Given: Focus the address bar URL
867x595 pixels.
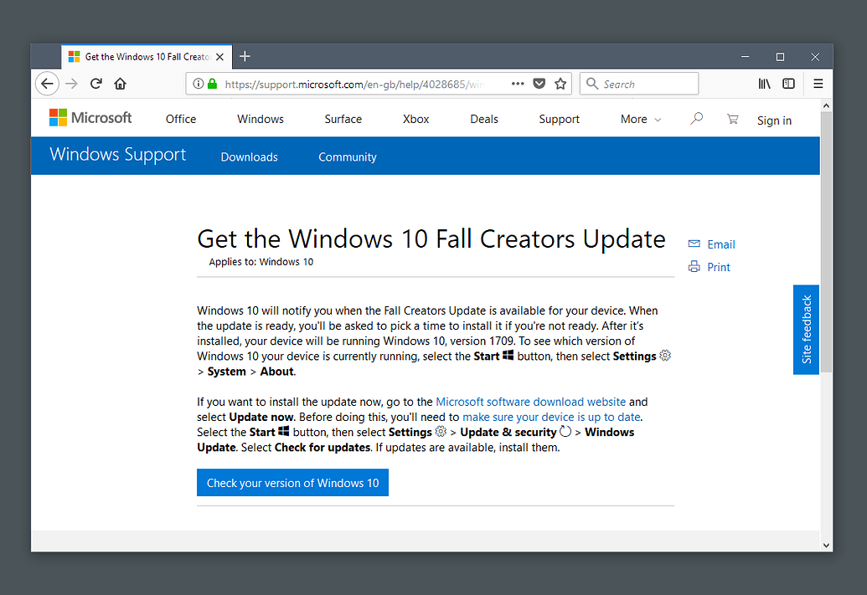Looking at the screenshot, I should click(354, 84).
